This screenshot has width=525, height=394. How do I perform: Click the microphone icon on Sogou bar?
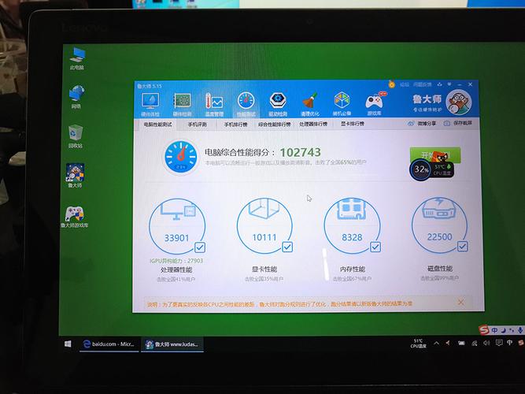[520, 330]
